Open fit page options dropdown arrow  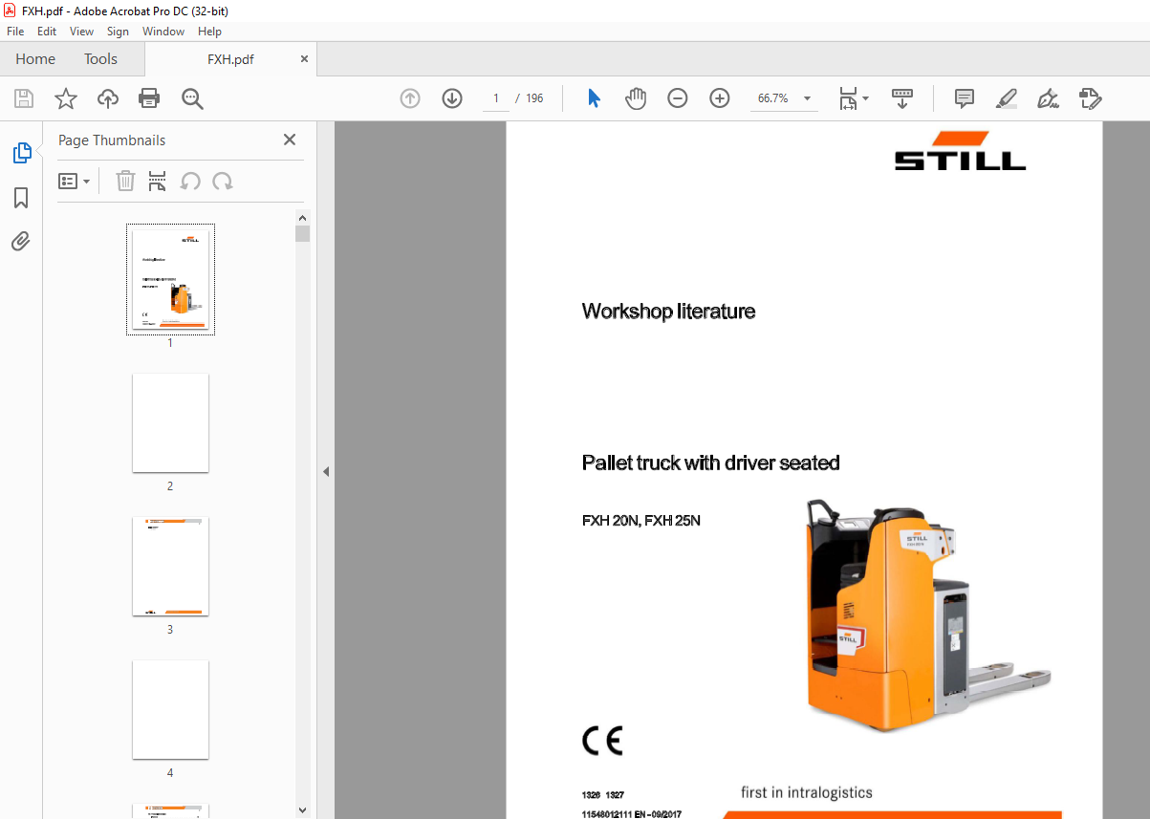pyautogui.click(x=865, y=98)
